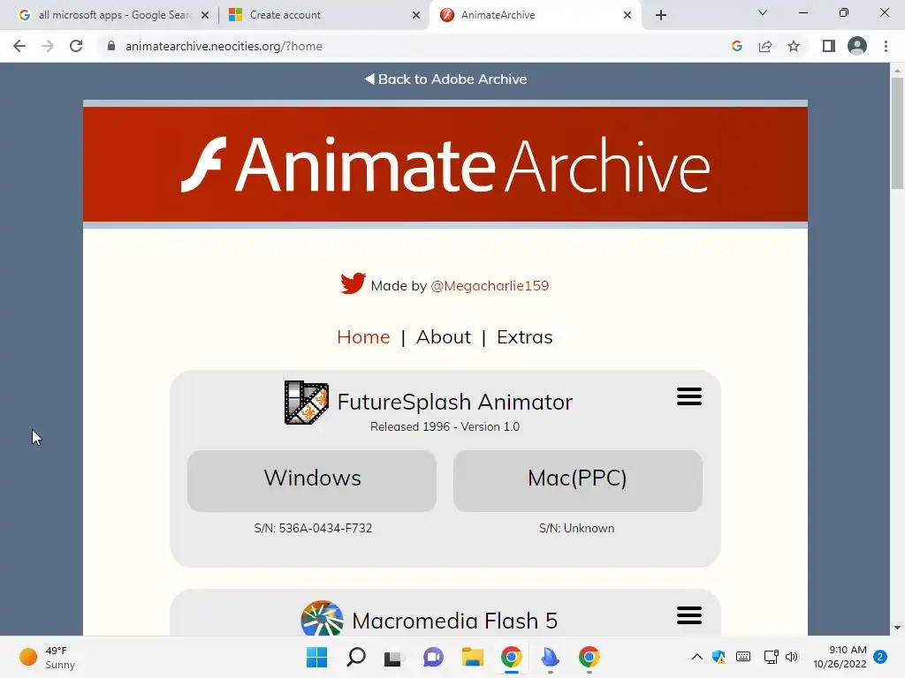Click the Windows Security tray icon

(719, 657)
